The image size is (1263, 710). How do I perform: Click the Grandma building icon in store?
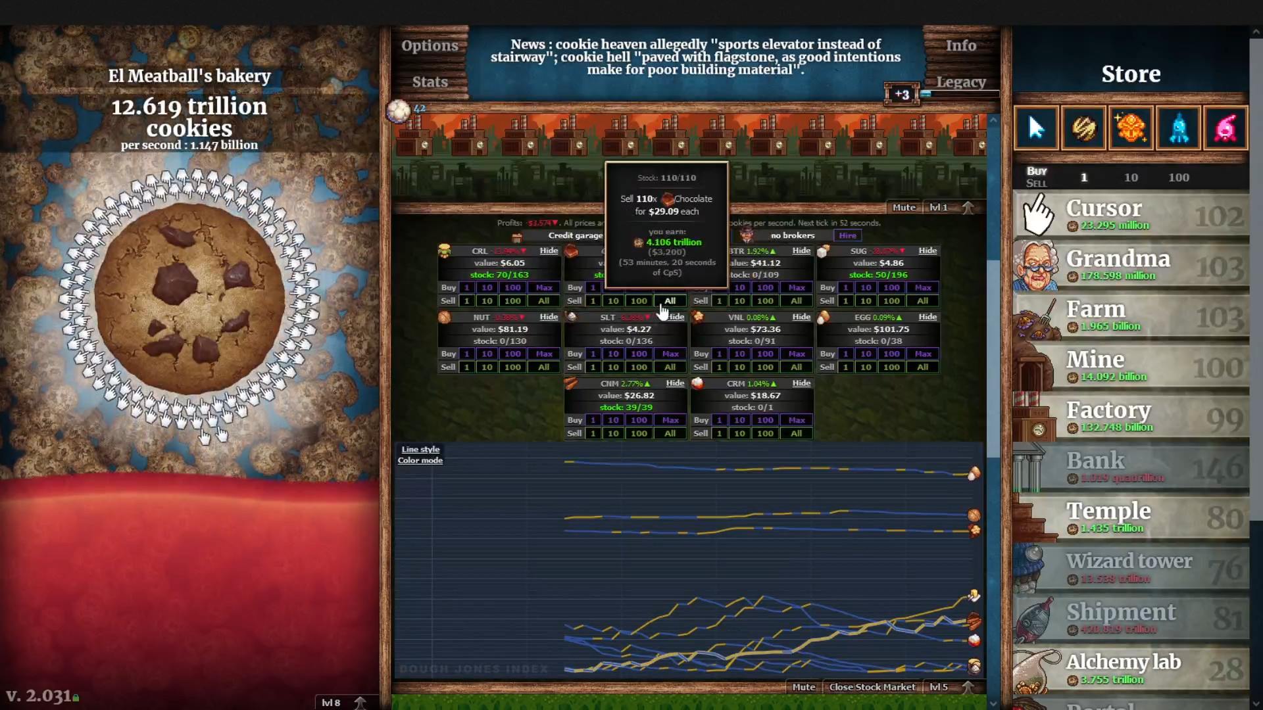tap(1037, 264)
